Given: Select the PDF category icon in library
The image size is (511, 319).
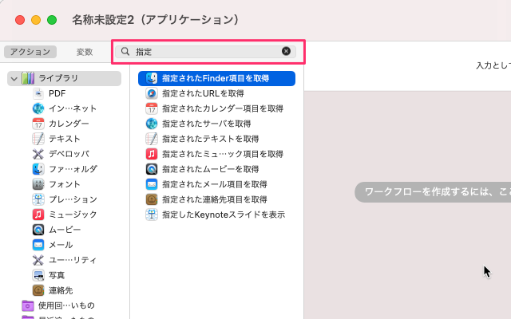Looking at the screenshot, I should (38, 93).
